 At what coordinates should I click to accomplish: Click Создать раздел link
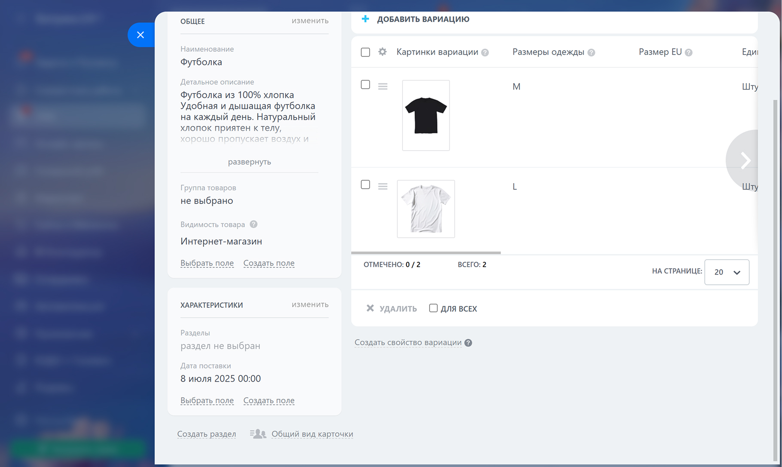click(x=207, y=434)
